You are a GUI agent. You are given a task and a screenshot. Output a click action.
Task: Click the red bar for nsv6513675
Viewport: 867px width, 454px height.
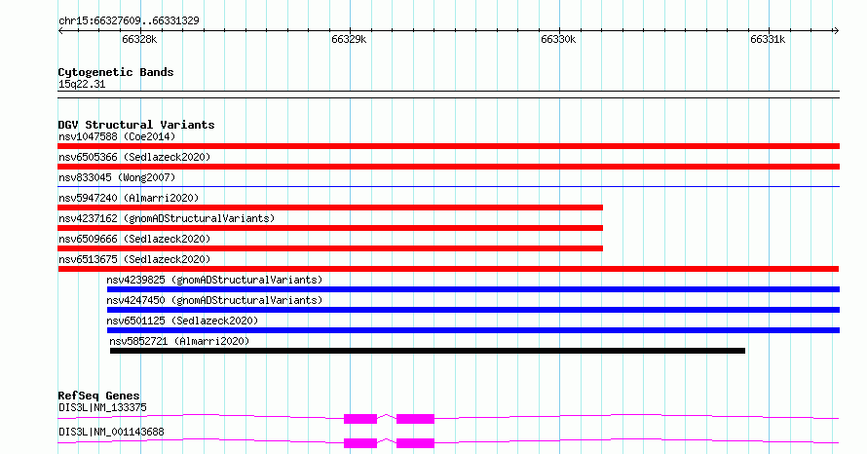click(448, 269)
